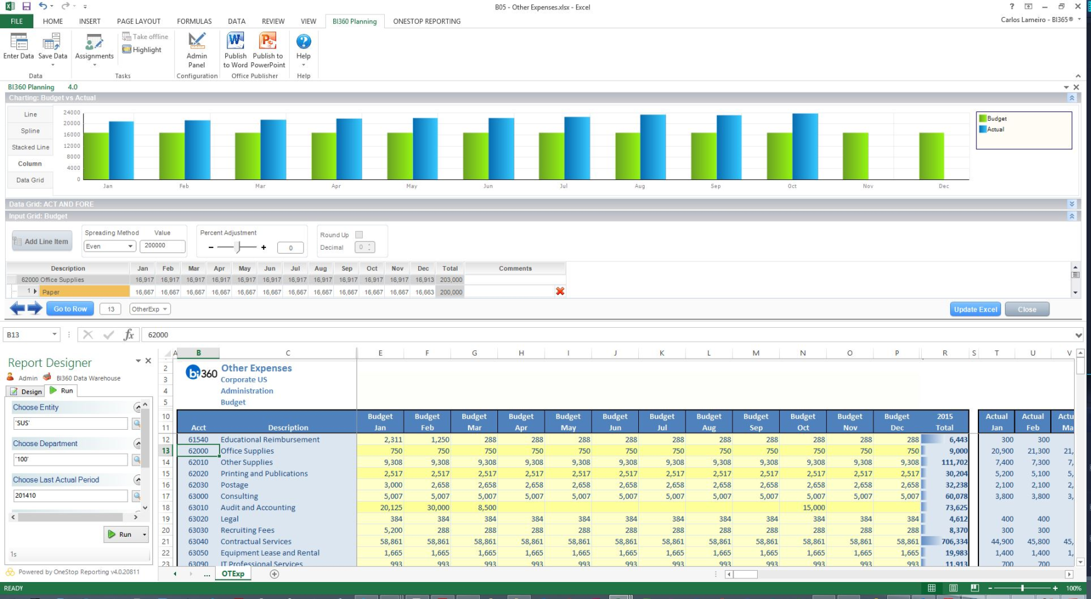This screenshot has height=599, width=1091.
Task: Open the Admin Panel
Action: [197, 50]
